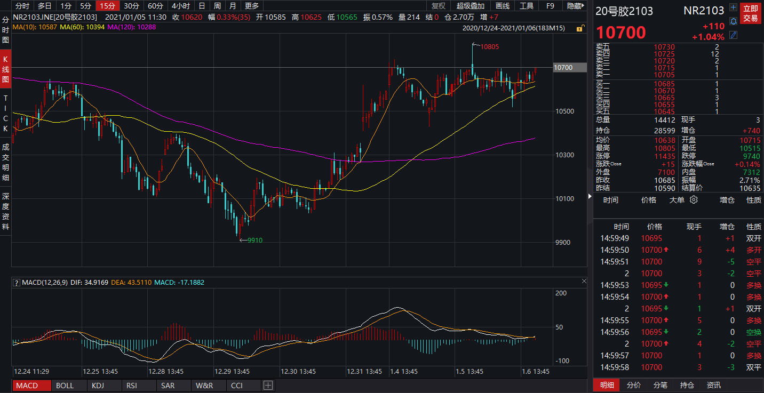
Task: Click 10805 high price marker
Action: (490, 47)
